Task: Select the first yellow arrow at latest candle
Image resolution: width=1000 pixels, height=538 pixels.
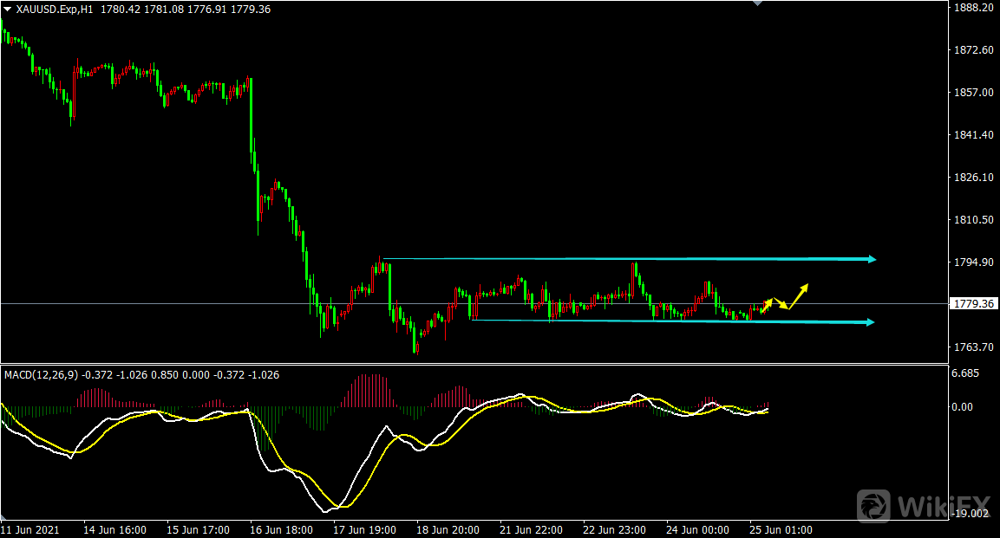Action: [766, 305]
